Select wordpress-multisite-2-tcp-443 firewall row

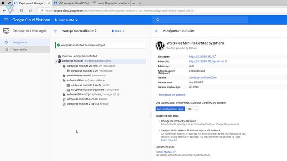(100, 104)
